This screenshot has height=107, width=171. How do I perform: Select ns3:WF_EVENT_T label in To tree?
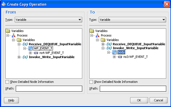(136, 57)
